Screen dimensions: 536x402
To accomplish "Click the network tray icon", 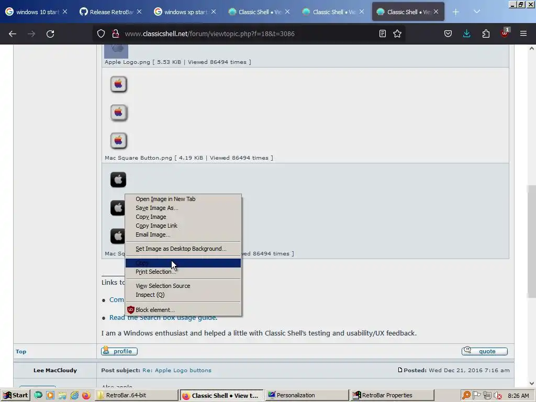I will (x=487, y=395).
